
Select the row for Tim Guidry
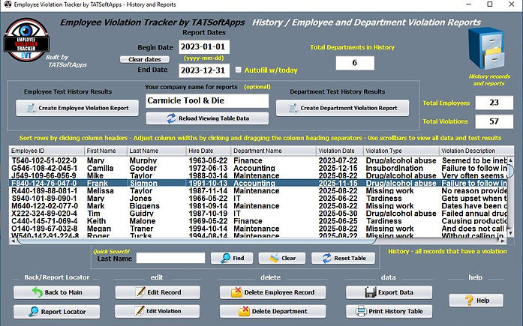(x=258, y=214)
